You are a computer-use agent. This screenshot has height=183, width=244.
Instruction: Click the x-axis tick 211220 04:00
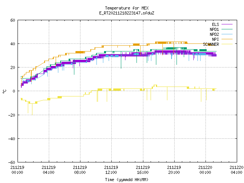pyautogui.click(x=236, y=170)
